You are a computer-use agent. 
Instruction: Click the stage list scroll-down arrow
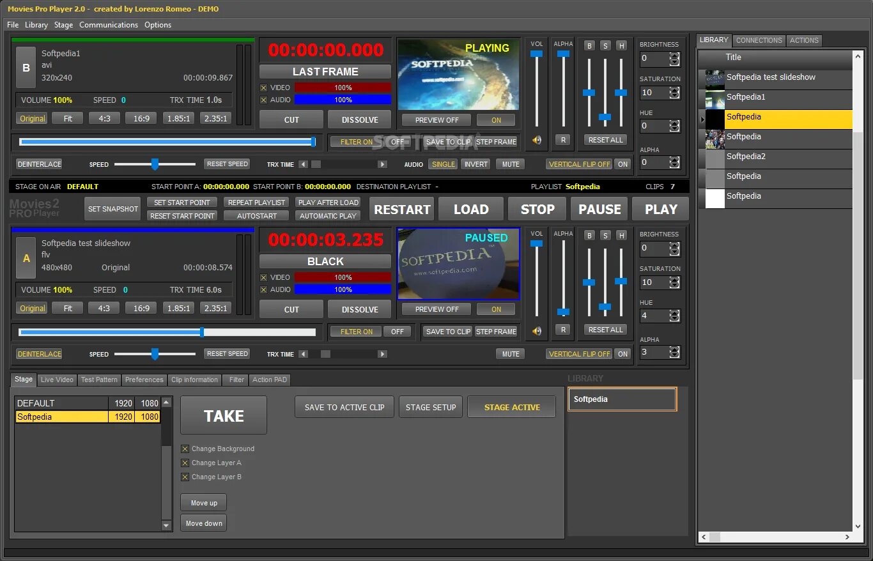pyautogui.click(x=167, y=526)
